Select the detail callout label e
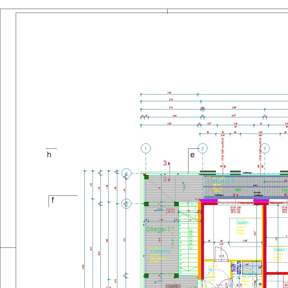 (x=192, y=155)
